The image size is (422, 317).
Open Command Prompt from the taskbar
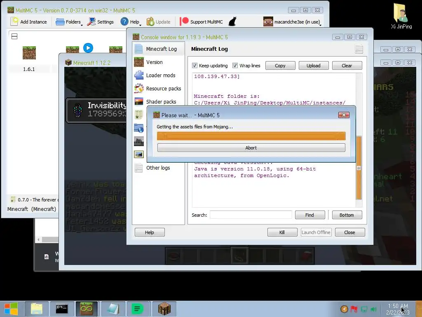click(x=62, y=309)
